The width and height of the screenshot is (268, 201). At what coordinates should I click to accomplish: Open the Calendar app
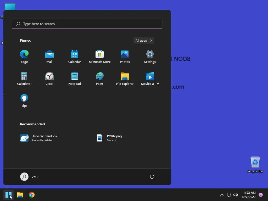point(75,57)
